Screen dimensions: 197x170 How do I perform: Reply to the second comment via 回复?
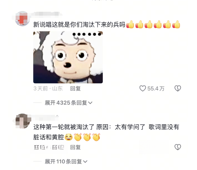[76, 147]
